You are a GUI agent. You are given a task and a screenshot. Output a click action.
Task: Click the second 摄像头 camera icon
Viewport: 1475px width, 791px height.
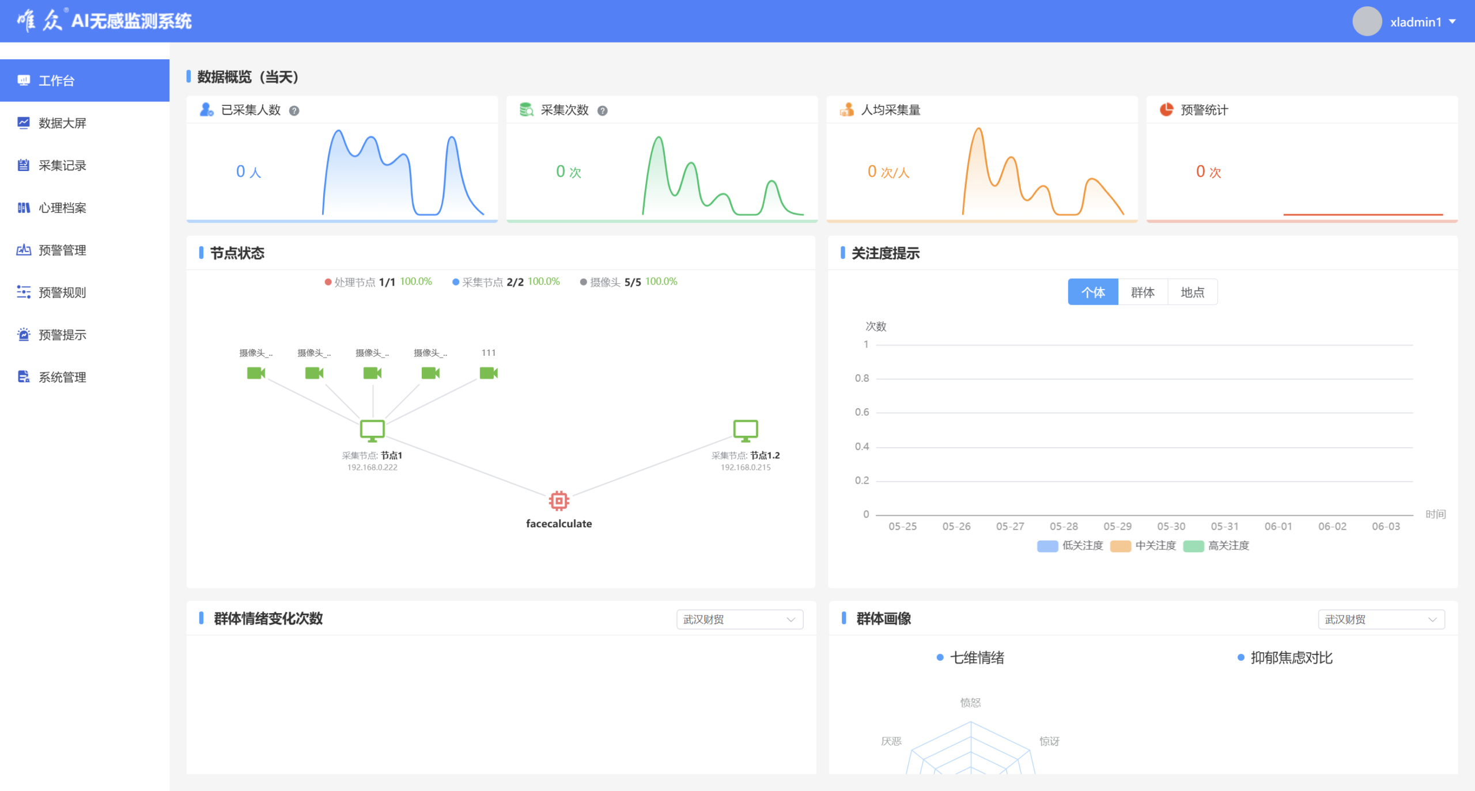tap(314, 373)
